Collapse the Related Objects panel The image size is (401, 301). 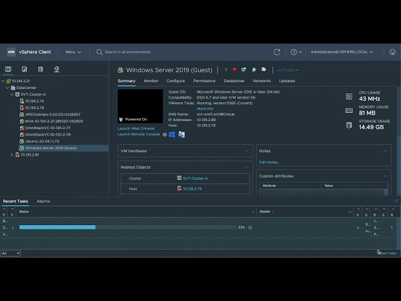(x=247, y=167)
